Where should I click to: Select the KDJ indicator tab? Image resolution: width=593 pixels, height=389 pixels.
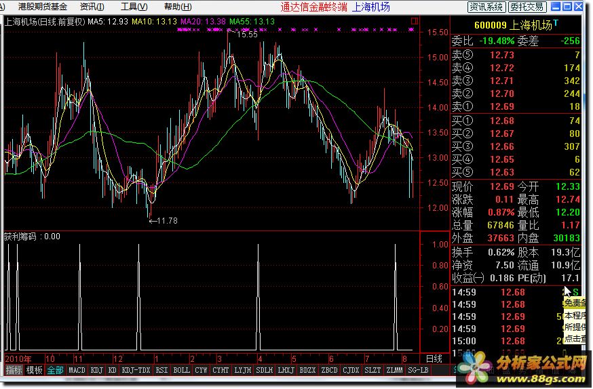[97, 370]
